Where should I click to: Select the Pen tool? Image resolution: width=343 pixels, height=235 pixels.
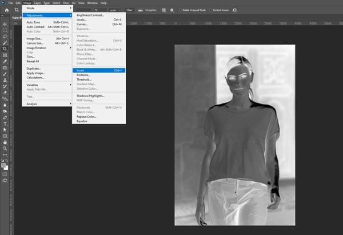click(x=5, y=118)
